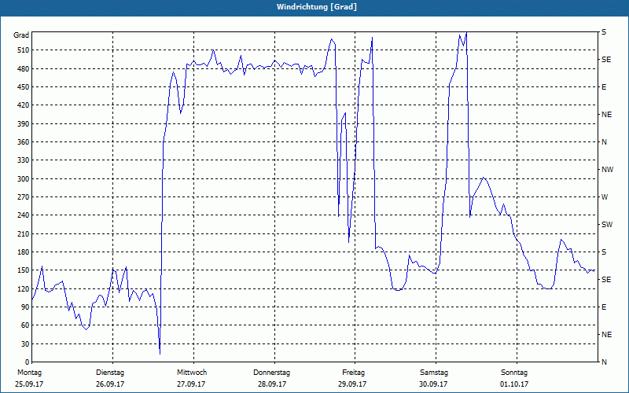Pick the 150 value on the left axis

point(24,270)
